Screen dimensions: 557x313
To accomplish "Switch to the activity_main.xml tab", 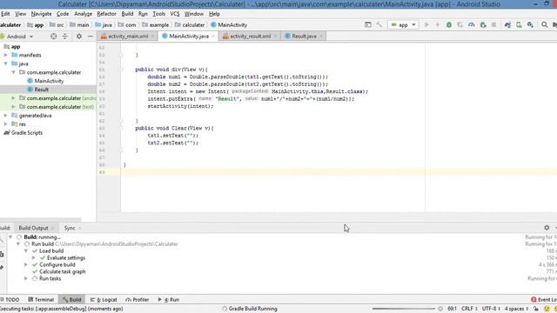I will (128, 37).
